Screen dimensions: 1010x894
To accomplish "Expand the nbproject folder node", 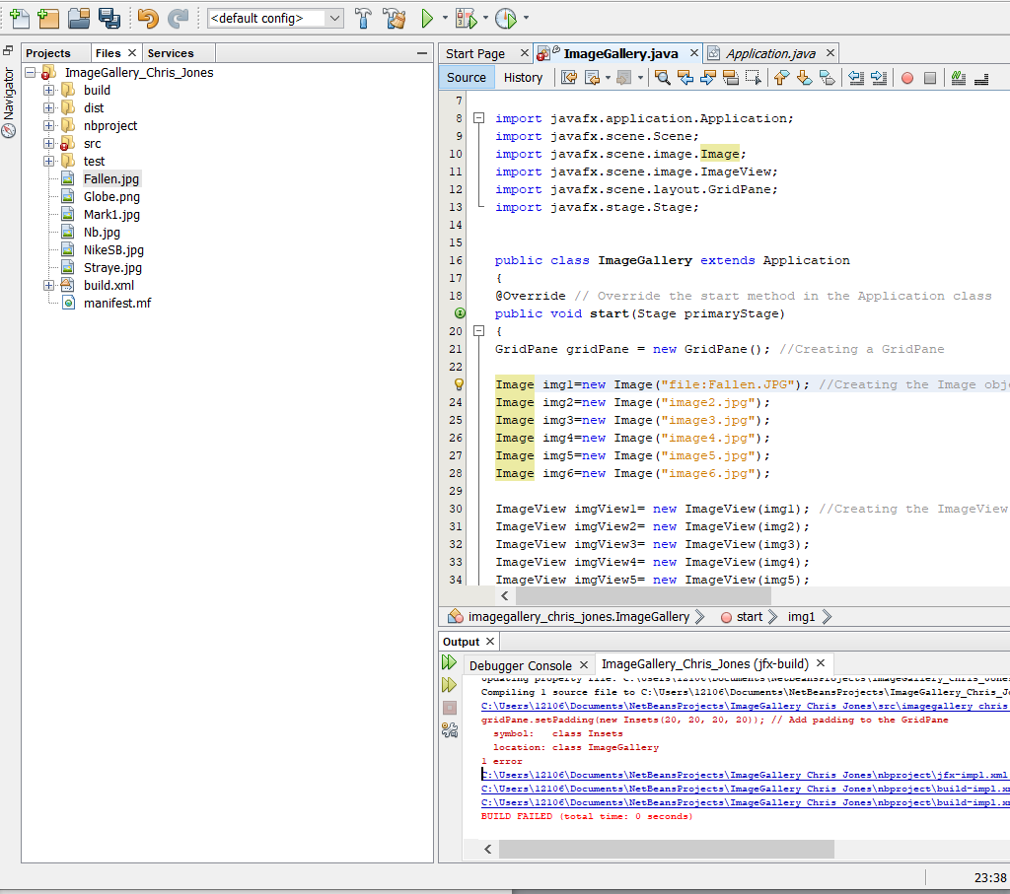I will (48, 126).
